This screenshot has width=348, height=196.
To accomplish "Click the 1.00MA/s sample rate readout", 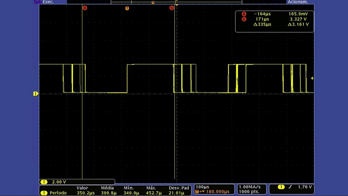I will pos(250,187).
